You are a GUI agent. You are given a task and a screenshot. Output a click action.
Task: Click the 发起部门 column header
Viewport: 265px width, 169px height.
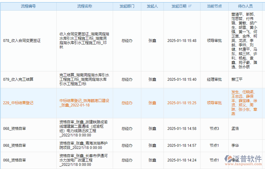[127, 6]
